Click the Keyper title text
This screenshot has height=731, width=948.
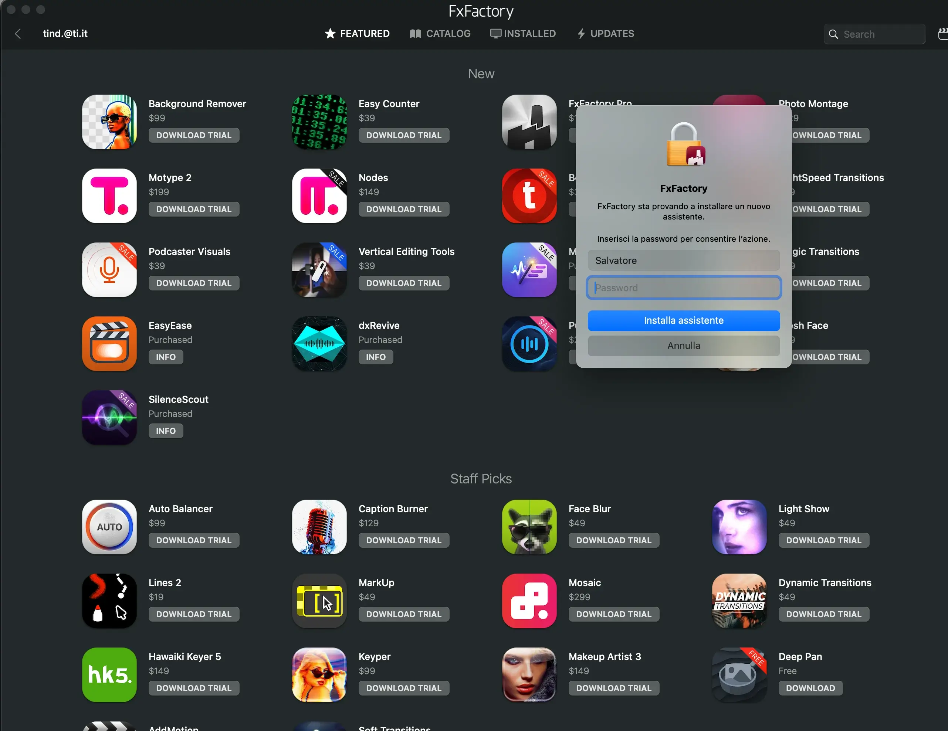[x=375, y=657]
